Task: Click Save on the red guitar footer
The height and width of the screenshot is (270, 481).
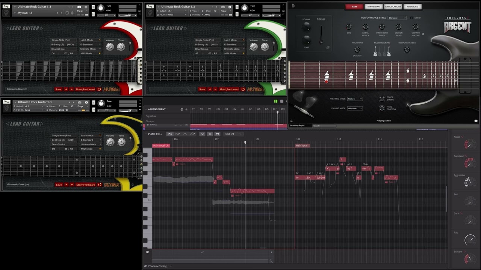Action: 58,89
